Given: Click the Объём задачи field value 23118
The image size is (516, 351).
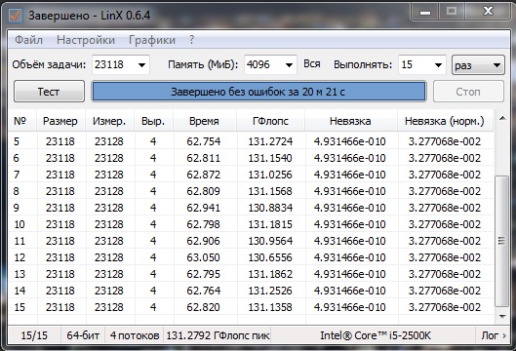Looking at the screenshot, I should tap(109, 64).
